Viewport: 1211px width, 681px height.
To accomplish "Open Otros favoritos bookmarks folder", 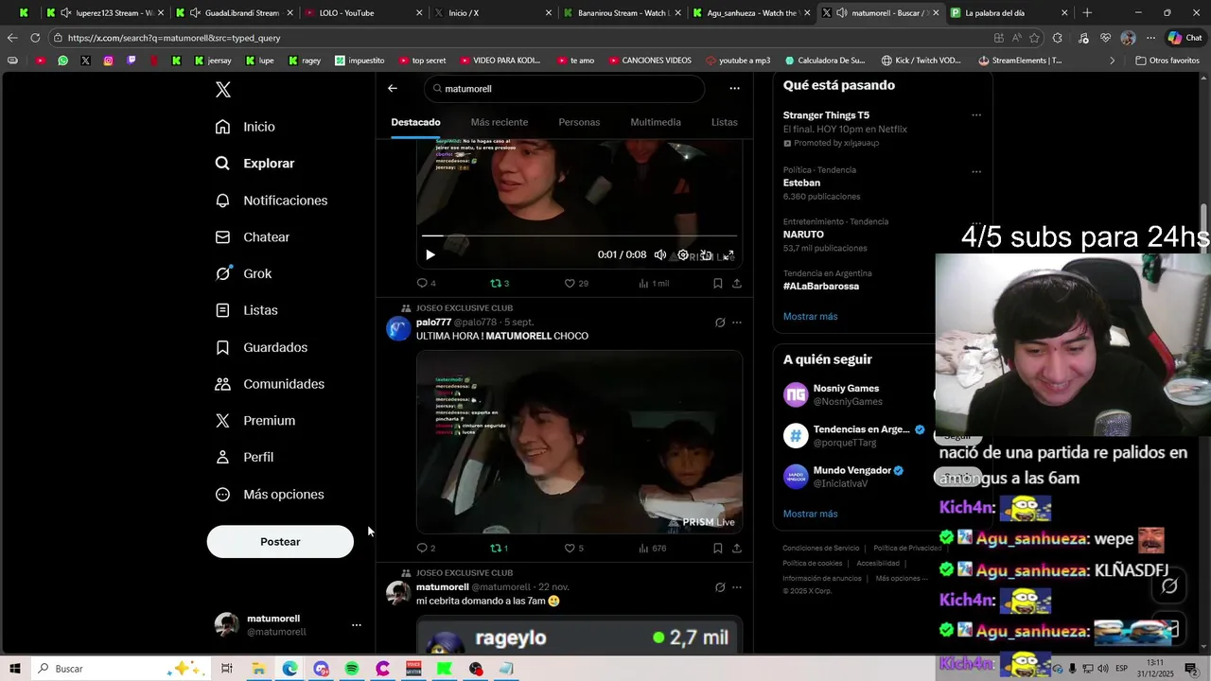I will [1167, 61].
